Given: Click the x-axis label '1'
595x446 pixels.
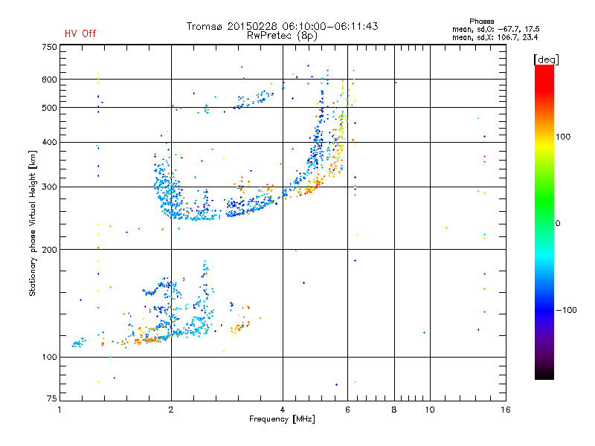Looking at the screenshot, I should click(x=59, y=410).
